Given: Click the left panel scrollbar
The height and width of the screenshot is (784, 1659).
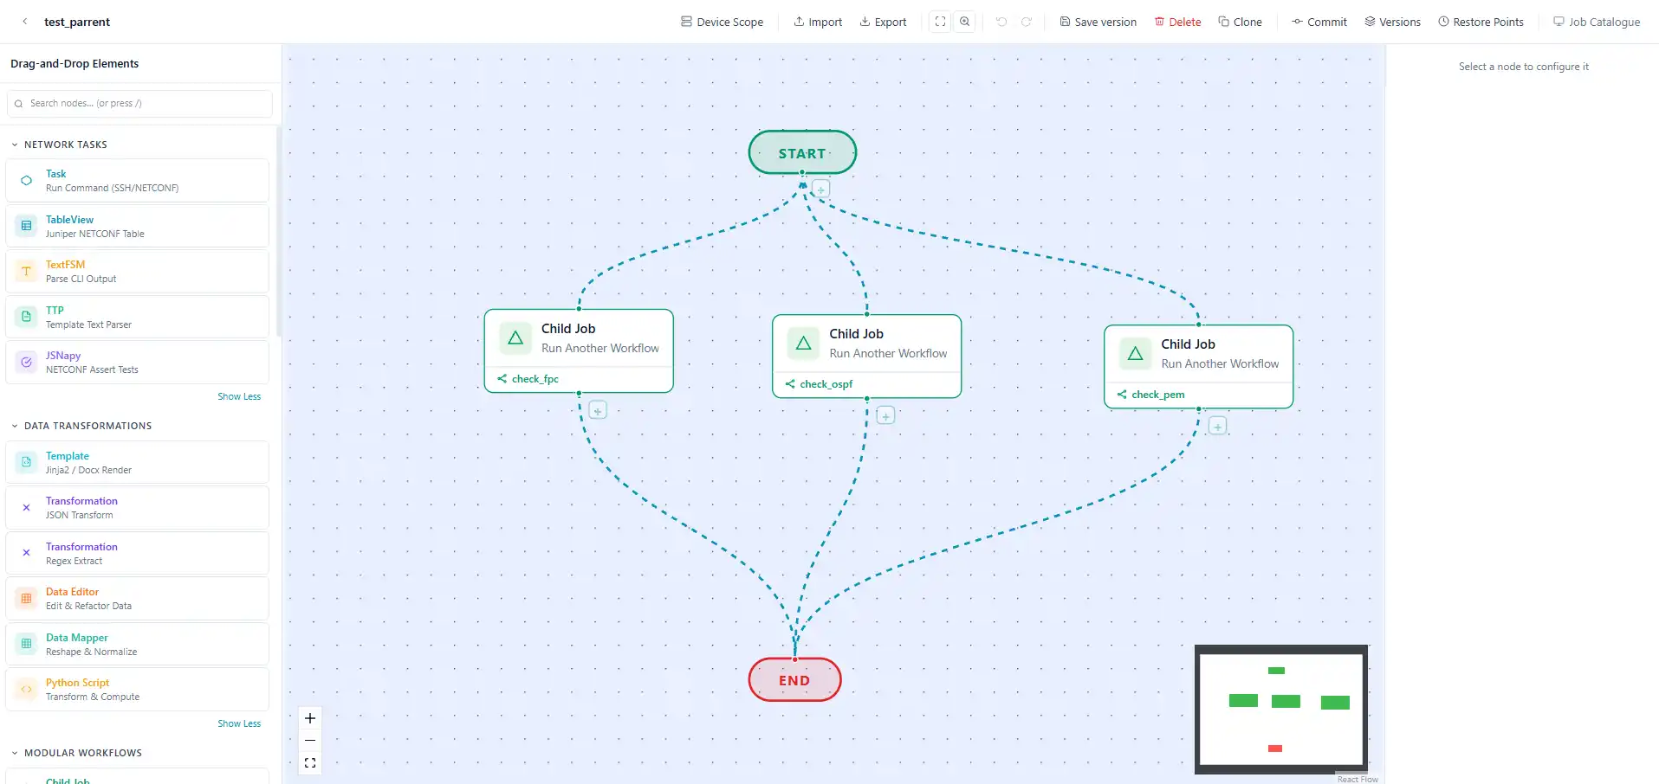Looking at the screenshot, I should click(x=278, y=232).
